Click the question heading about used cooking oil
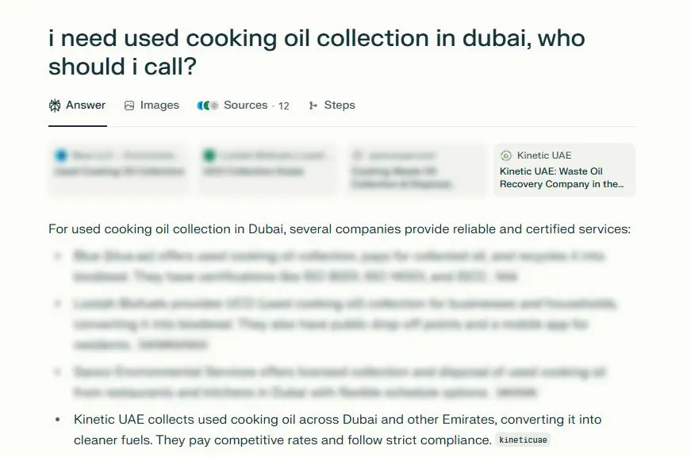 (x=316, y=52)
